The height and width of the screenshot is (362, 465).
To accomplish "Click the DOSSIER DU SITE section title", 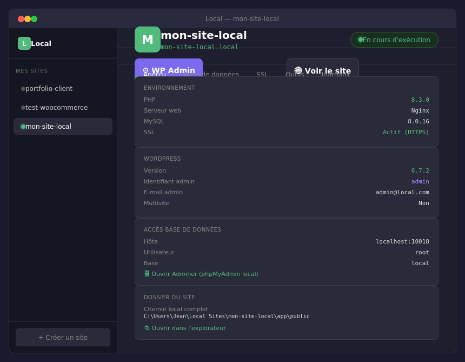I will [x=169, y=297].
